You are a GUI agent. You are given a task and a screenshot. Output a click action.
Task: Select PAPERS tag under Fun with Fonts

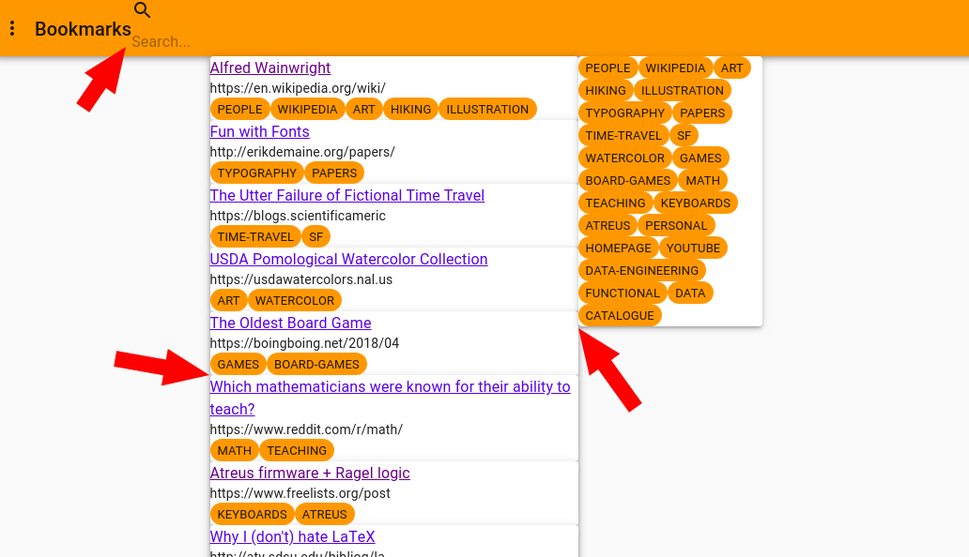tap(334, 173)
